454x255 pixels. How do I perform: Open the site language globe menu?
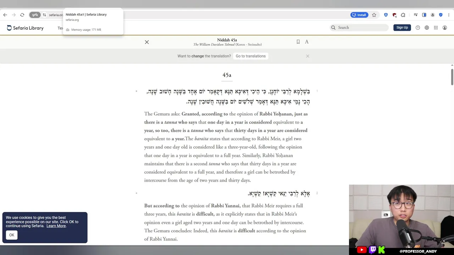[427, 28]
